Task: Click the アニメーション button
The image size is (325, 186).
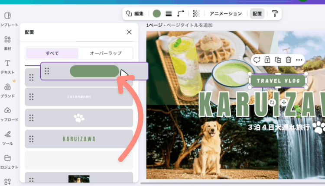Action: pos(226,14)
